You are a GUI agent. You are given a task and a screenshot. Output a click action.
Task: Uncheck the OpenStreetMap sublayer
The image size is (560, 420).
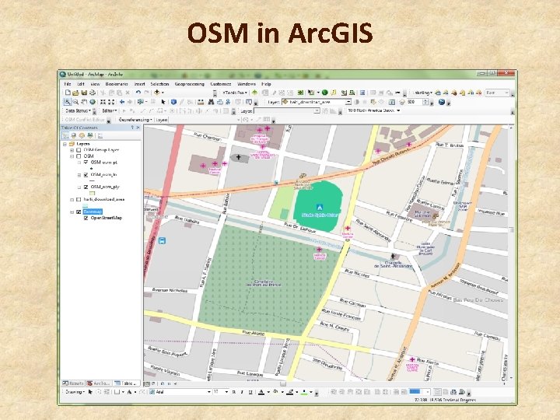tap(86, 218)
